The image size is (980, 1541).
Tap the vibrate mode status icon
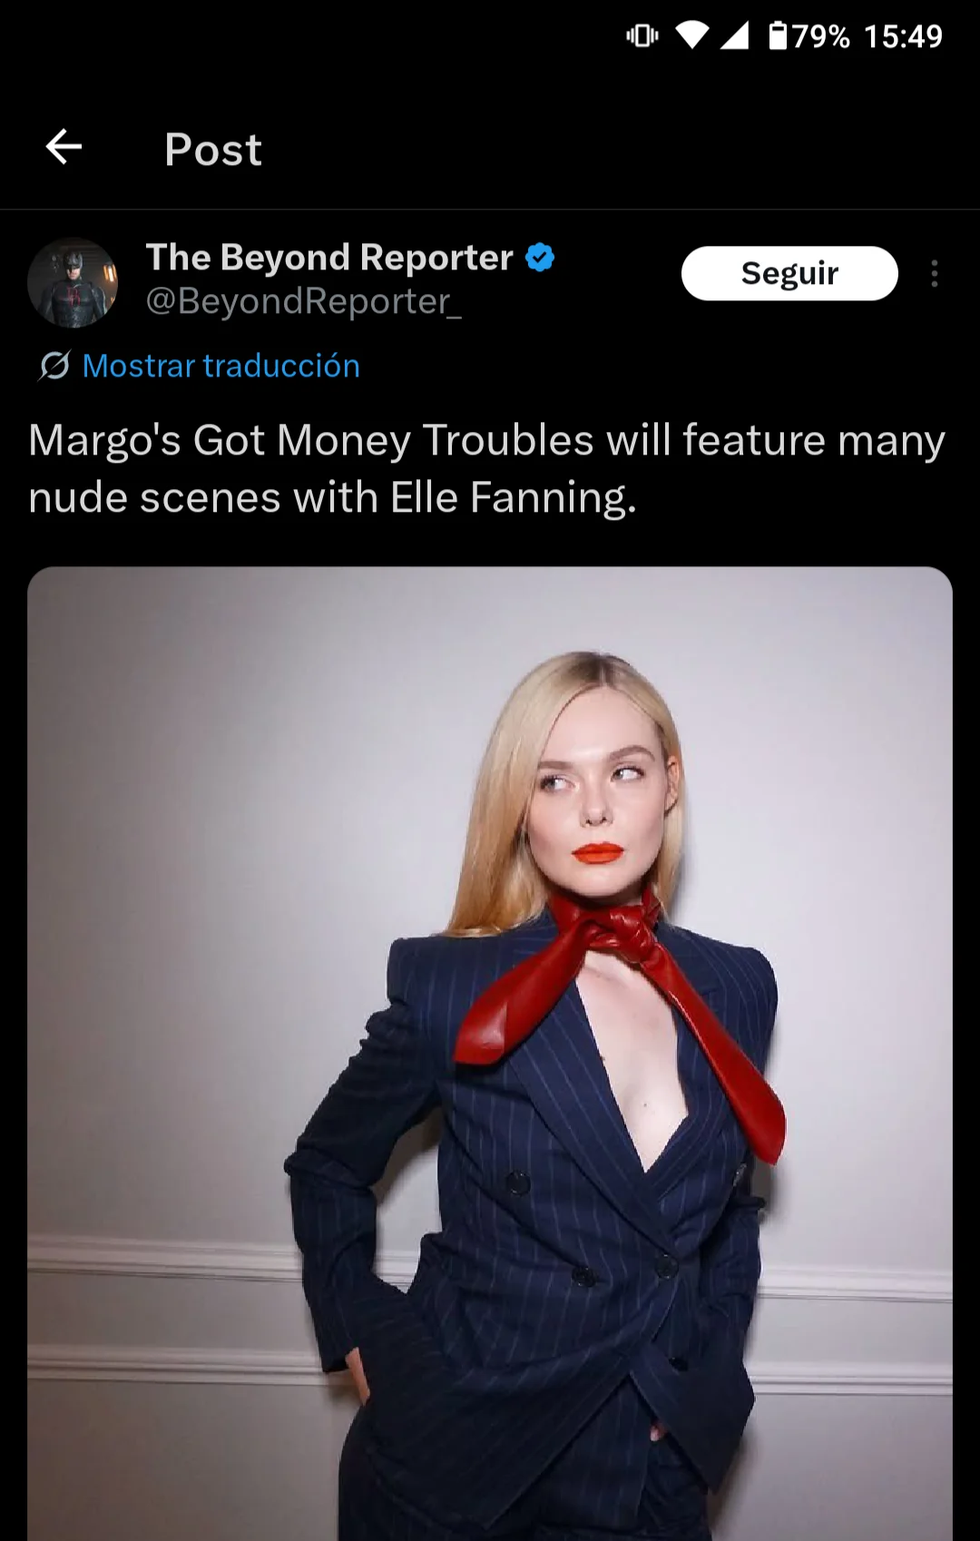pos(642,35)
